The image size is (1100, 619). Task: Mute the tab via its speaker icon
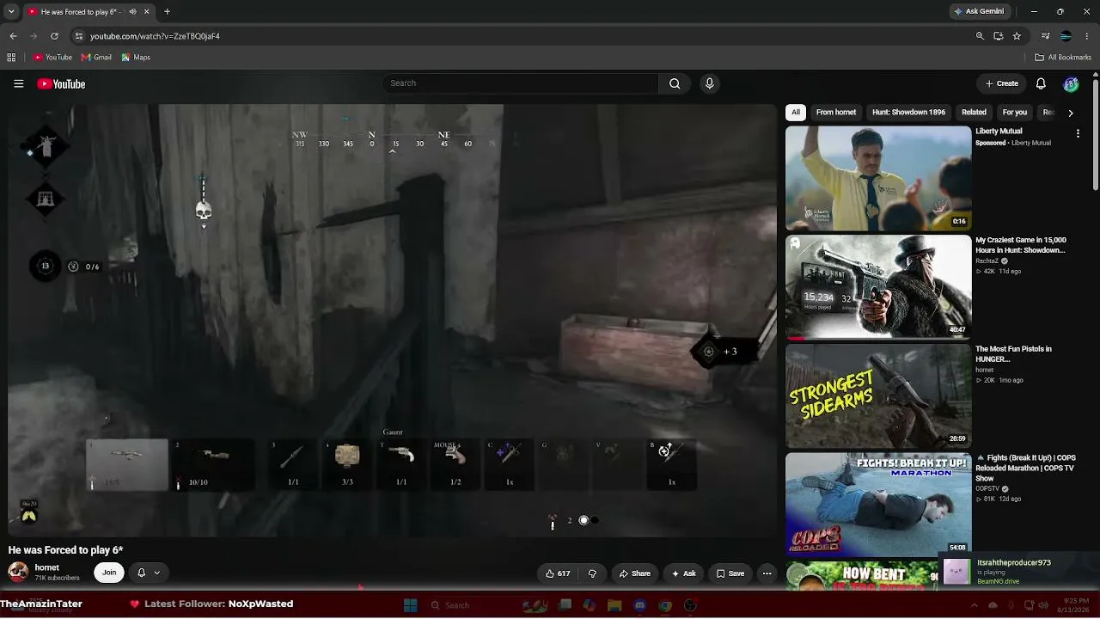click(132, 11)
